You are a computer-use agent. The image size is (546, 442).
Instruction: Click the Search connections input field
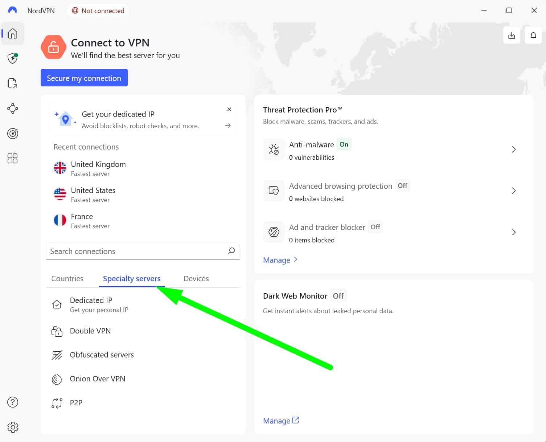[x=143, y=251]
